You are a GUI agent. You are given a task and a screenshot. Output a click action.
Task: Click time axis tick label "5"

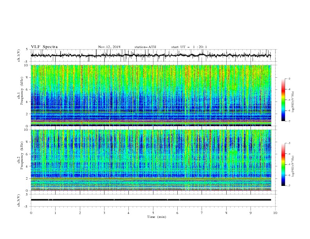[x=153, y=213]
